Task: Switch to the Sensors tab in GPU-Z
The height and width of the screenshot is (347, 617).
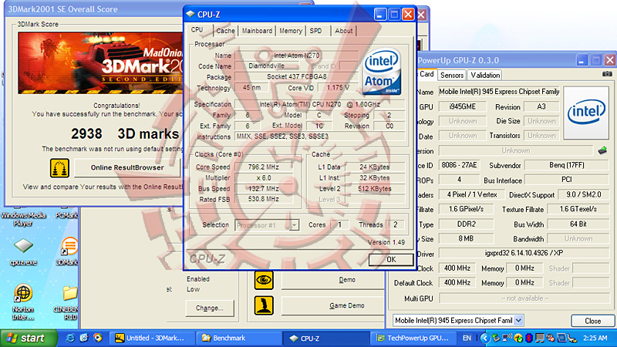Action: point(452,75)
